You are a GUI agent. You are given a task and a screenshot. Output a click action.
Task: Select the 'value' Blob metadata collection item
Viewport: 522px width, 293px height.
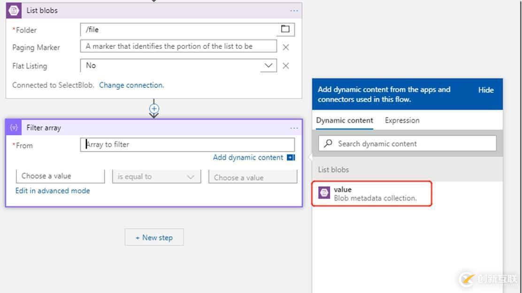[x=371, y=193]
